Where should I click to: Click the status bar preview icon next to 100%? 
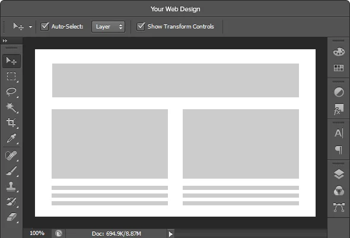(59, 233)
